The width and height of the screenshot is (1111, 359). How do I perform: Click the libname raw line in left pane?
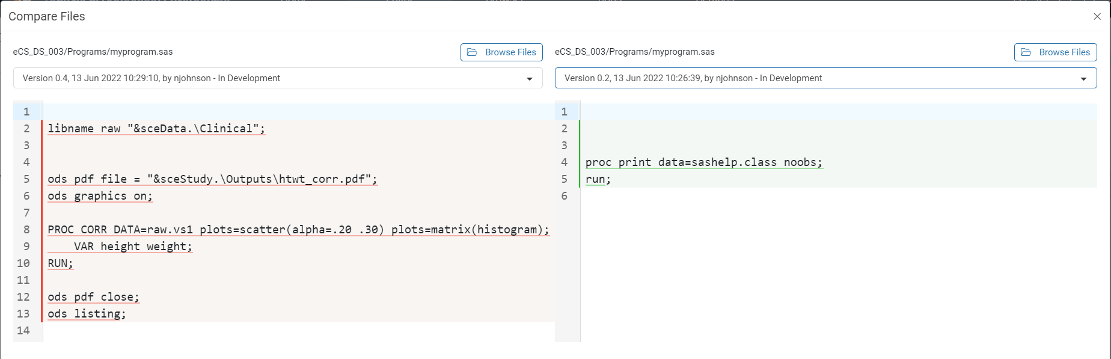tap(156, 129)
